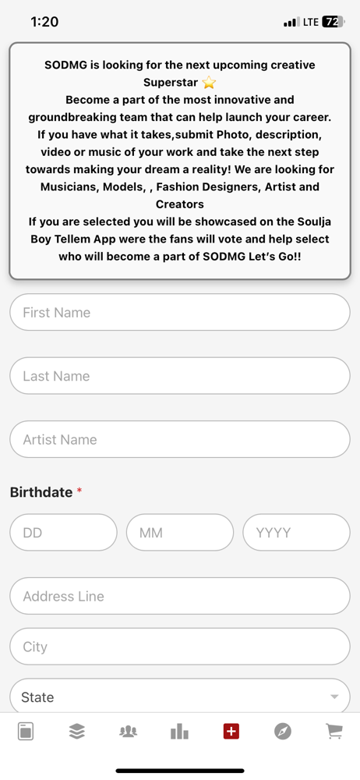
Task: Focus the Artist Name field
Action: (180, 439)
